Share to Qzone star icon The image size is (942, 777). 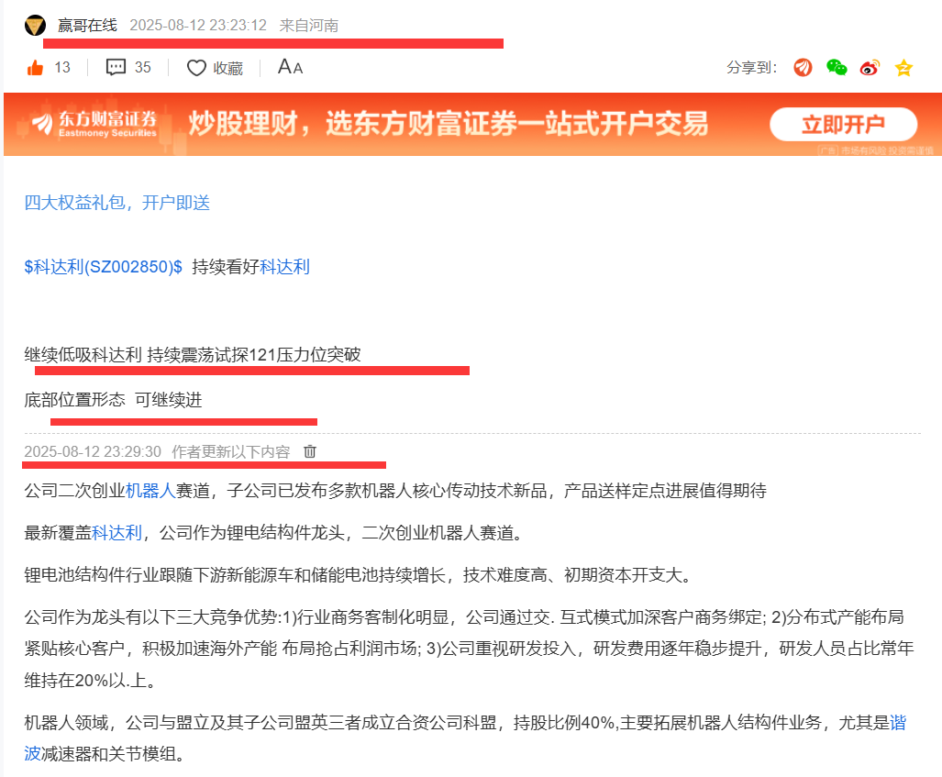[903, 67]
